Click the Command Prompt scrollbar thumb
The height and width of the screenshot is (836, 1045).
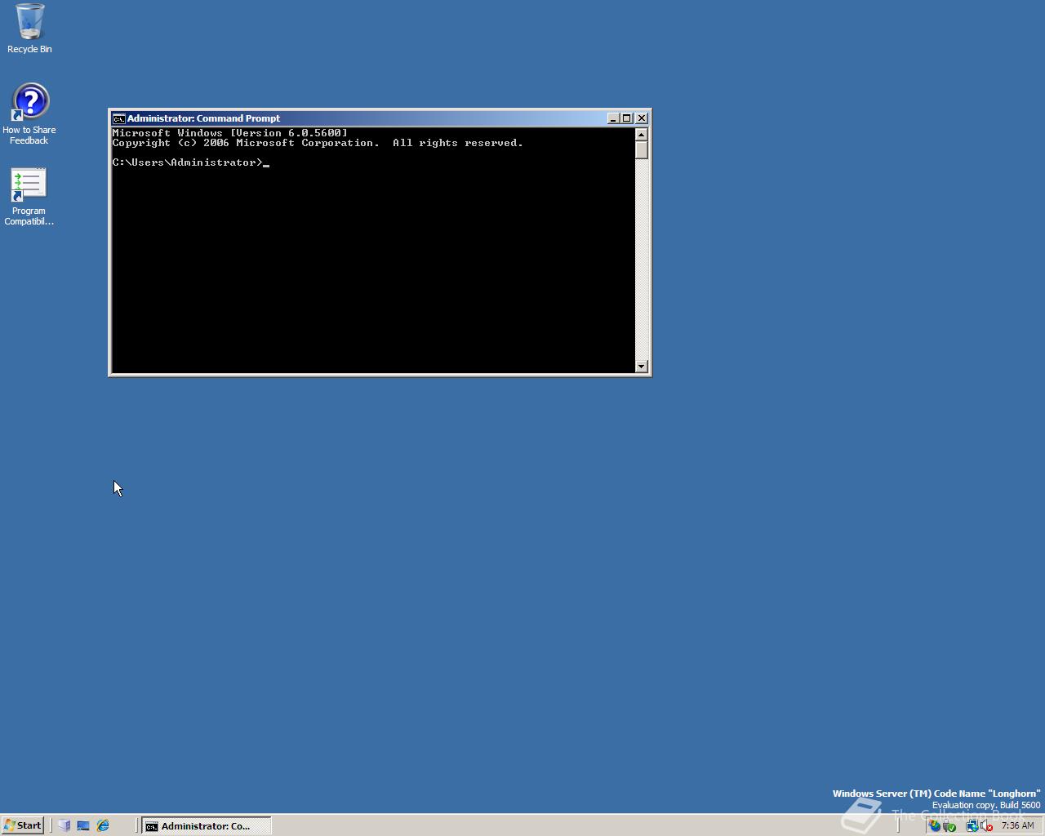point(642,150)
